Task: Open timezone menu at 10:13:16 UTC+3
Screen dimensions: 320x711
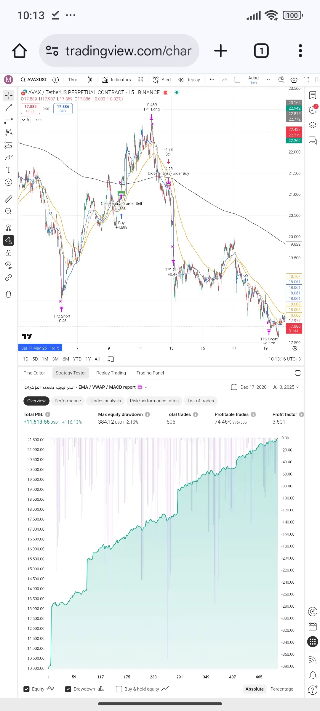Action: click(285, 359)
